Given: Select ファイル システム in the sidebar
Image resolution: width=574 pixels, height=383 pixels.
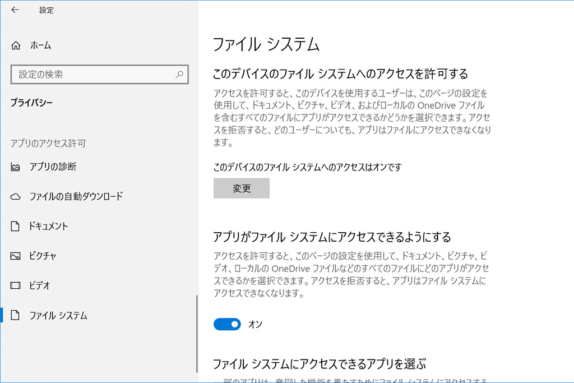Looking at the screenshot, I should pos(58,316).
